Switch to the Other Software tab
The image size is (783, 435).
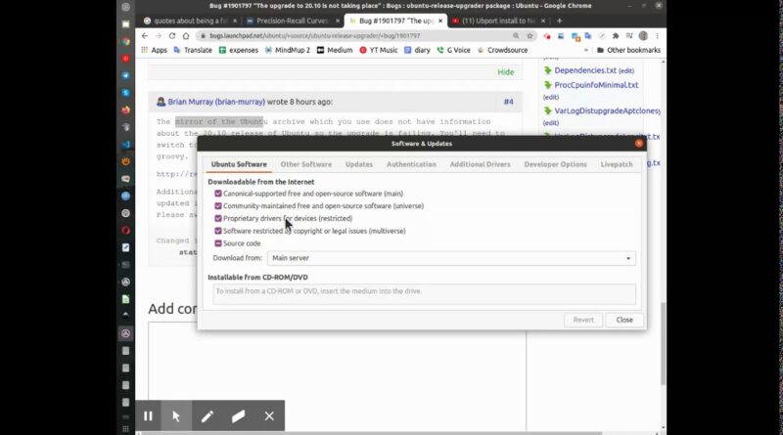(x=305, y=164)
